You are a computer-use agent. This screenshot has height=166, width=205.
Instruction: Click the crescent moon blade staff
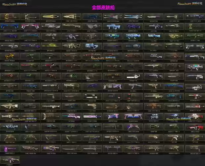click(51, 116)
